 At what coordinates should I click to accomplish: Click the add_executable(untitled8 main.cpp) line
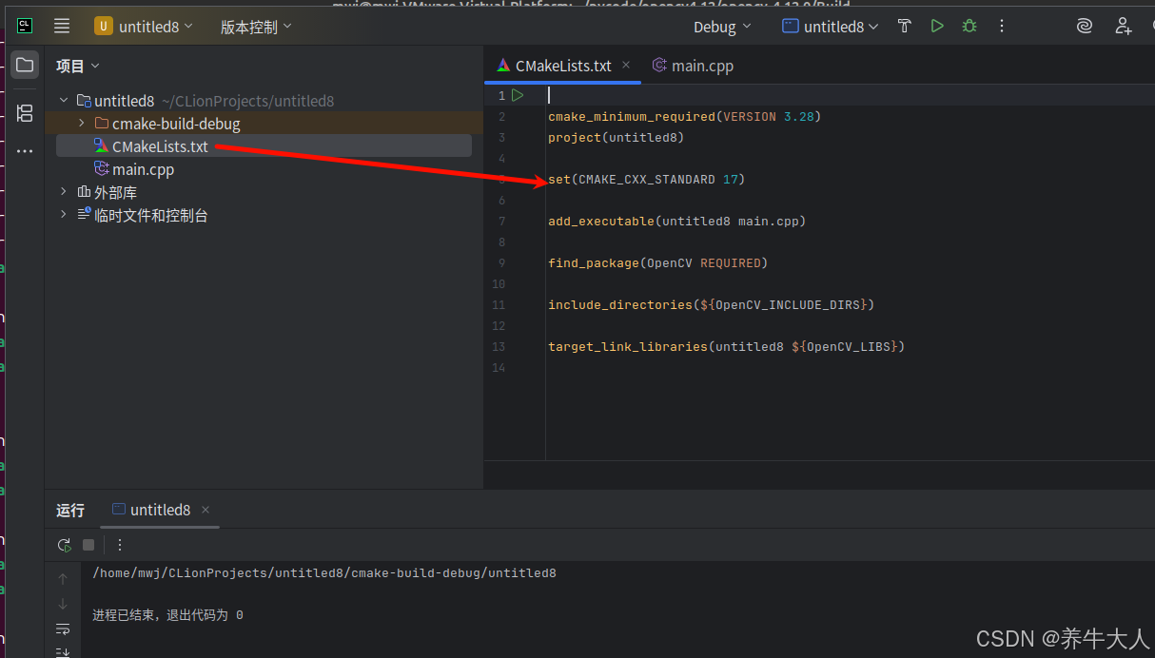pyautogui.click(x=676, y=221)
